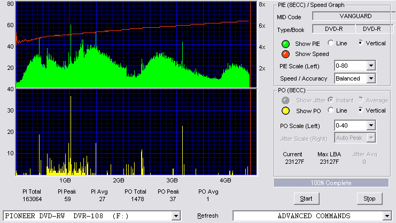
Task: Click the second DVD-R Type/Book field
Action: [374, 29]
